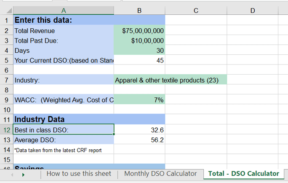Open the Industry cell Apparel & other textile products
288x183 pixels.
(170, 80)
